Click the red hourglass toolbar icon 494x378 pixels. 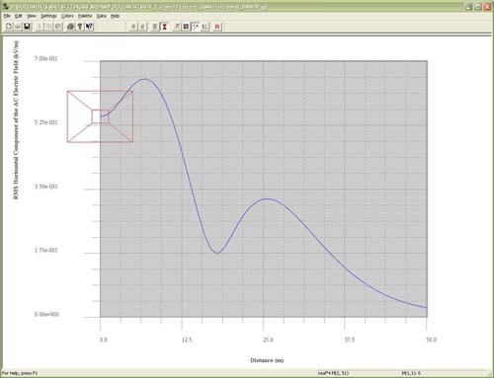[x=164, y=27]
